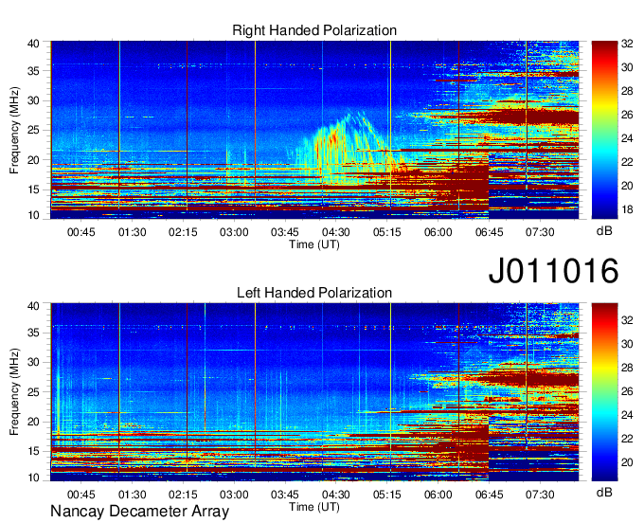
Task: Click the 03:00 time tick of Left Handed plot
Action: [234, 495]
